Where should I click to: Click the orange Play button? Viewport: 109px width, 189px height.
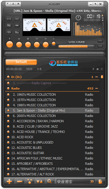pyautogui.click(x=10, y=44)
